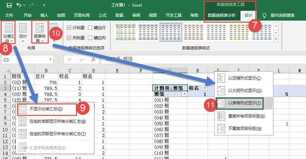Switch to the 页面布局 ribbon tab

(x=82, y=15)
